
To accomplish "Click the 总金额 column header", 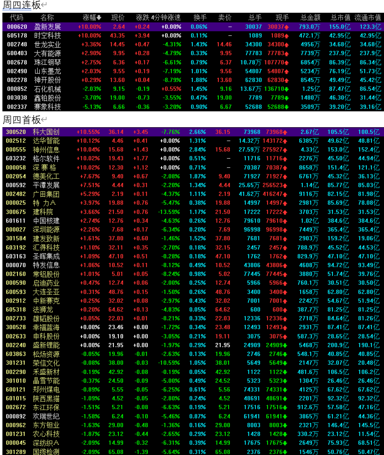I will click(x=310, y=18).
